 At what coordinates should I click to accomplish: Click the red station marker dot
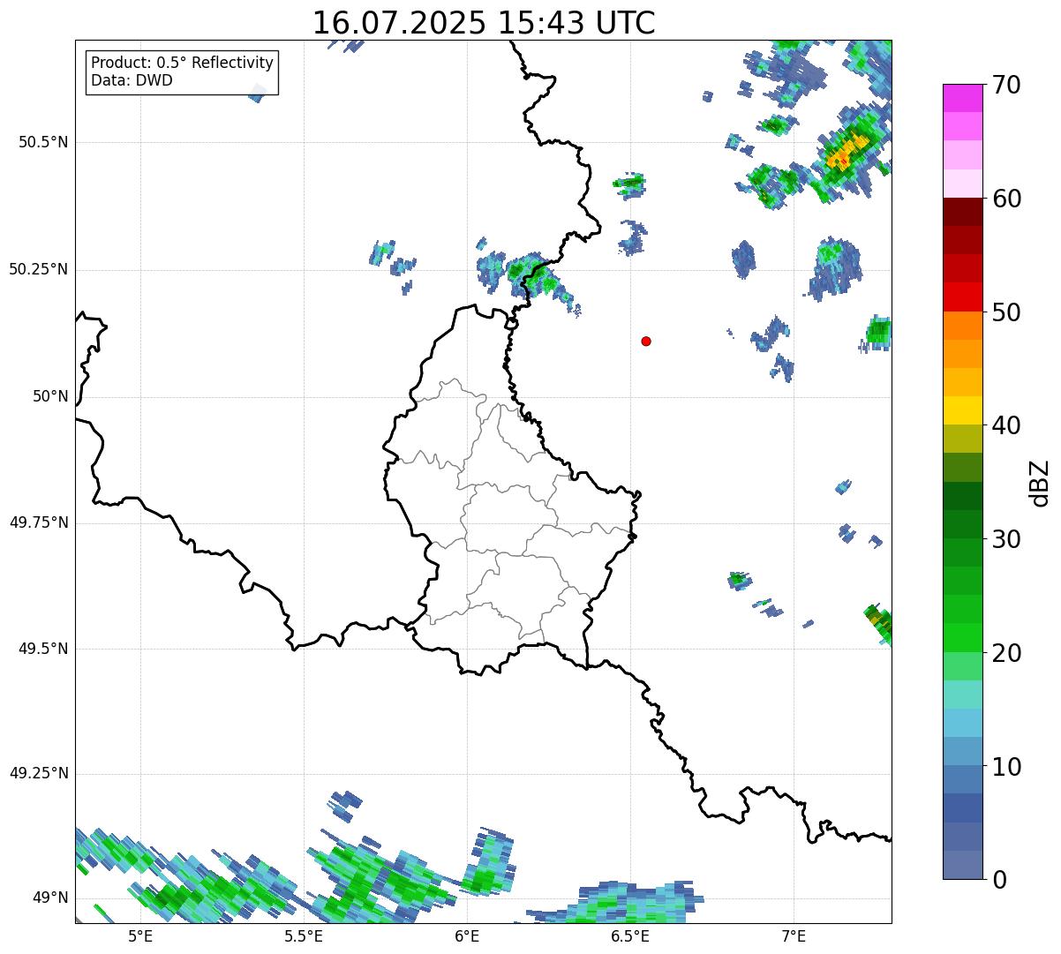tap(646, 341)
